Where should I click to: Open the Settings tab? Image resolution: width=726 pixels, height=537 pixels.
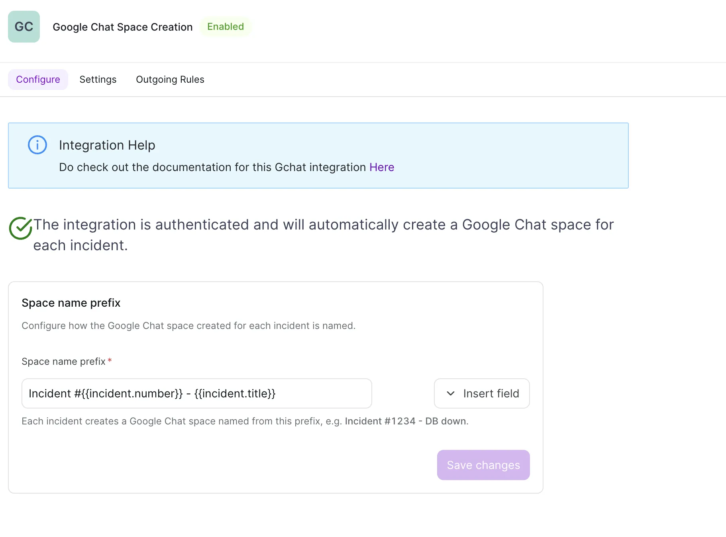pyautogui.click(x=98, y=80)
